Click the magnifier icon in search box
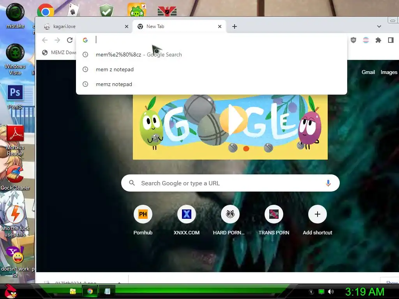The image size is (399, 299). (x=132, y=183)
